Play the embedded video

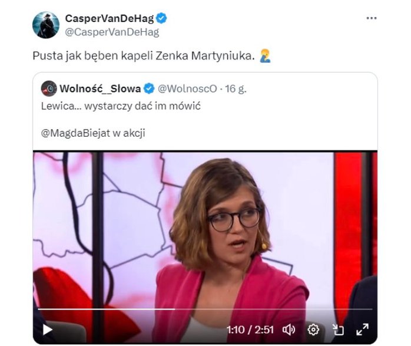48,329
